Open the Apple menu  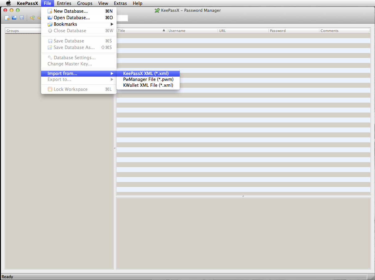click(8, 3)
